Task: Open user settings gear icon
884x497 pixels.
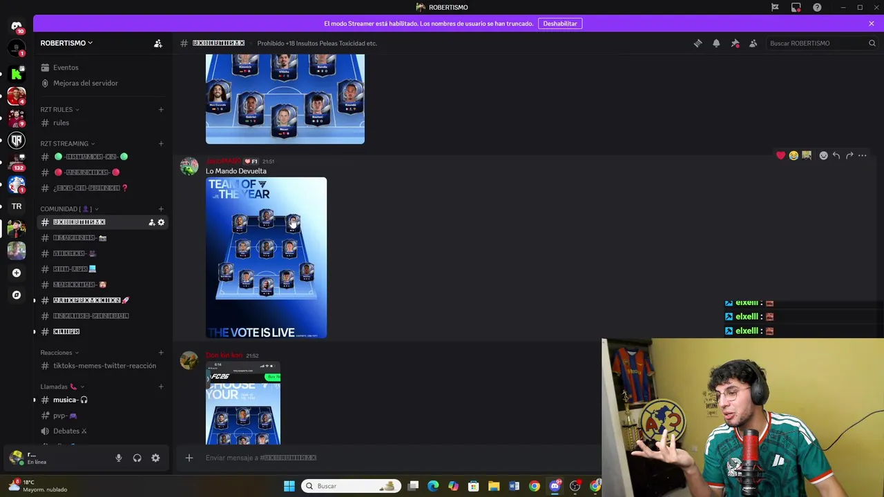Action: 155,458
